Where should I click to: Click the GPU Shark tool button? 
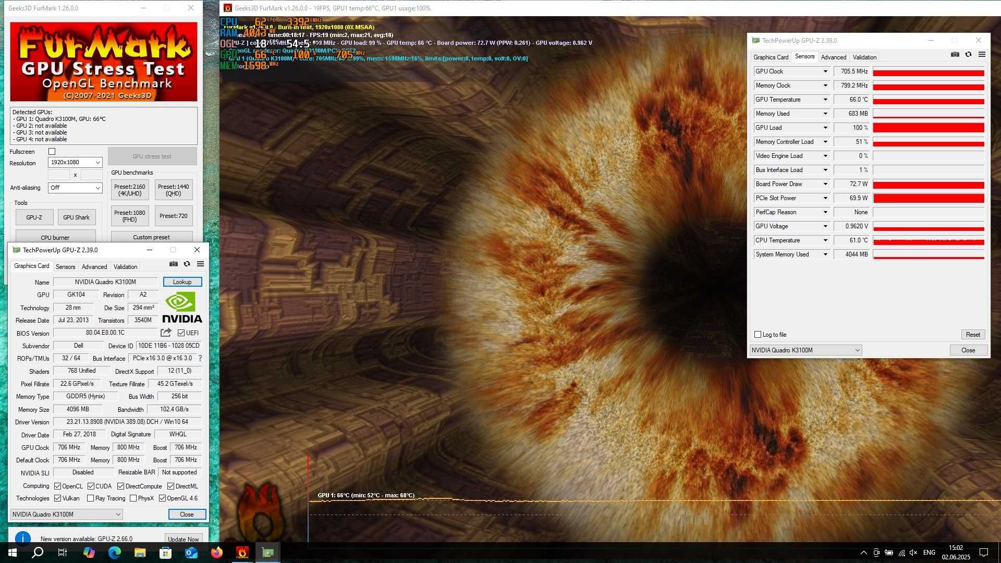click(76, 217)
